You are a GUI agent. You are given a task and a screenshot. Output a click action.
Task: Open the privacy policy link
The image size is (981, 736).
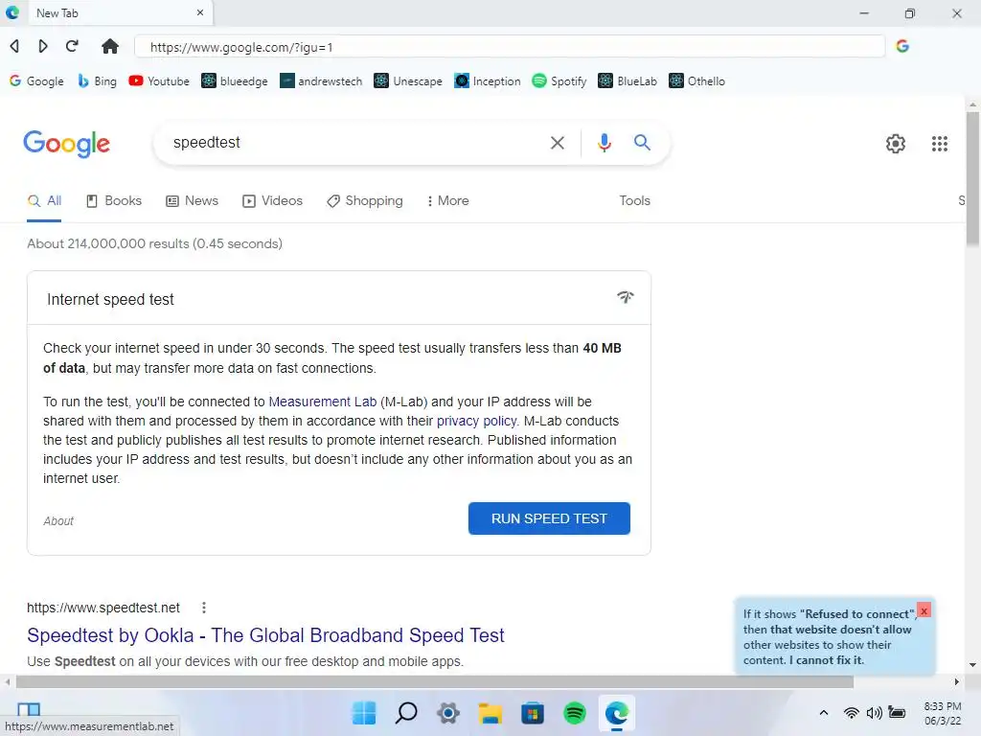477,422
